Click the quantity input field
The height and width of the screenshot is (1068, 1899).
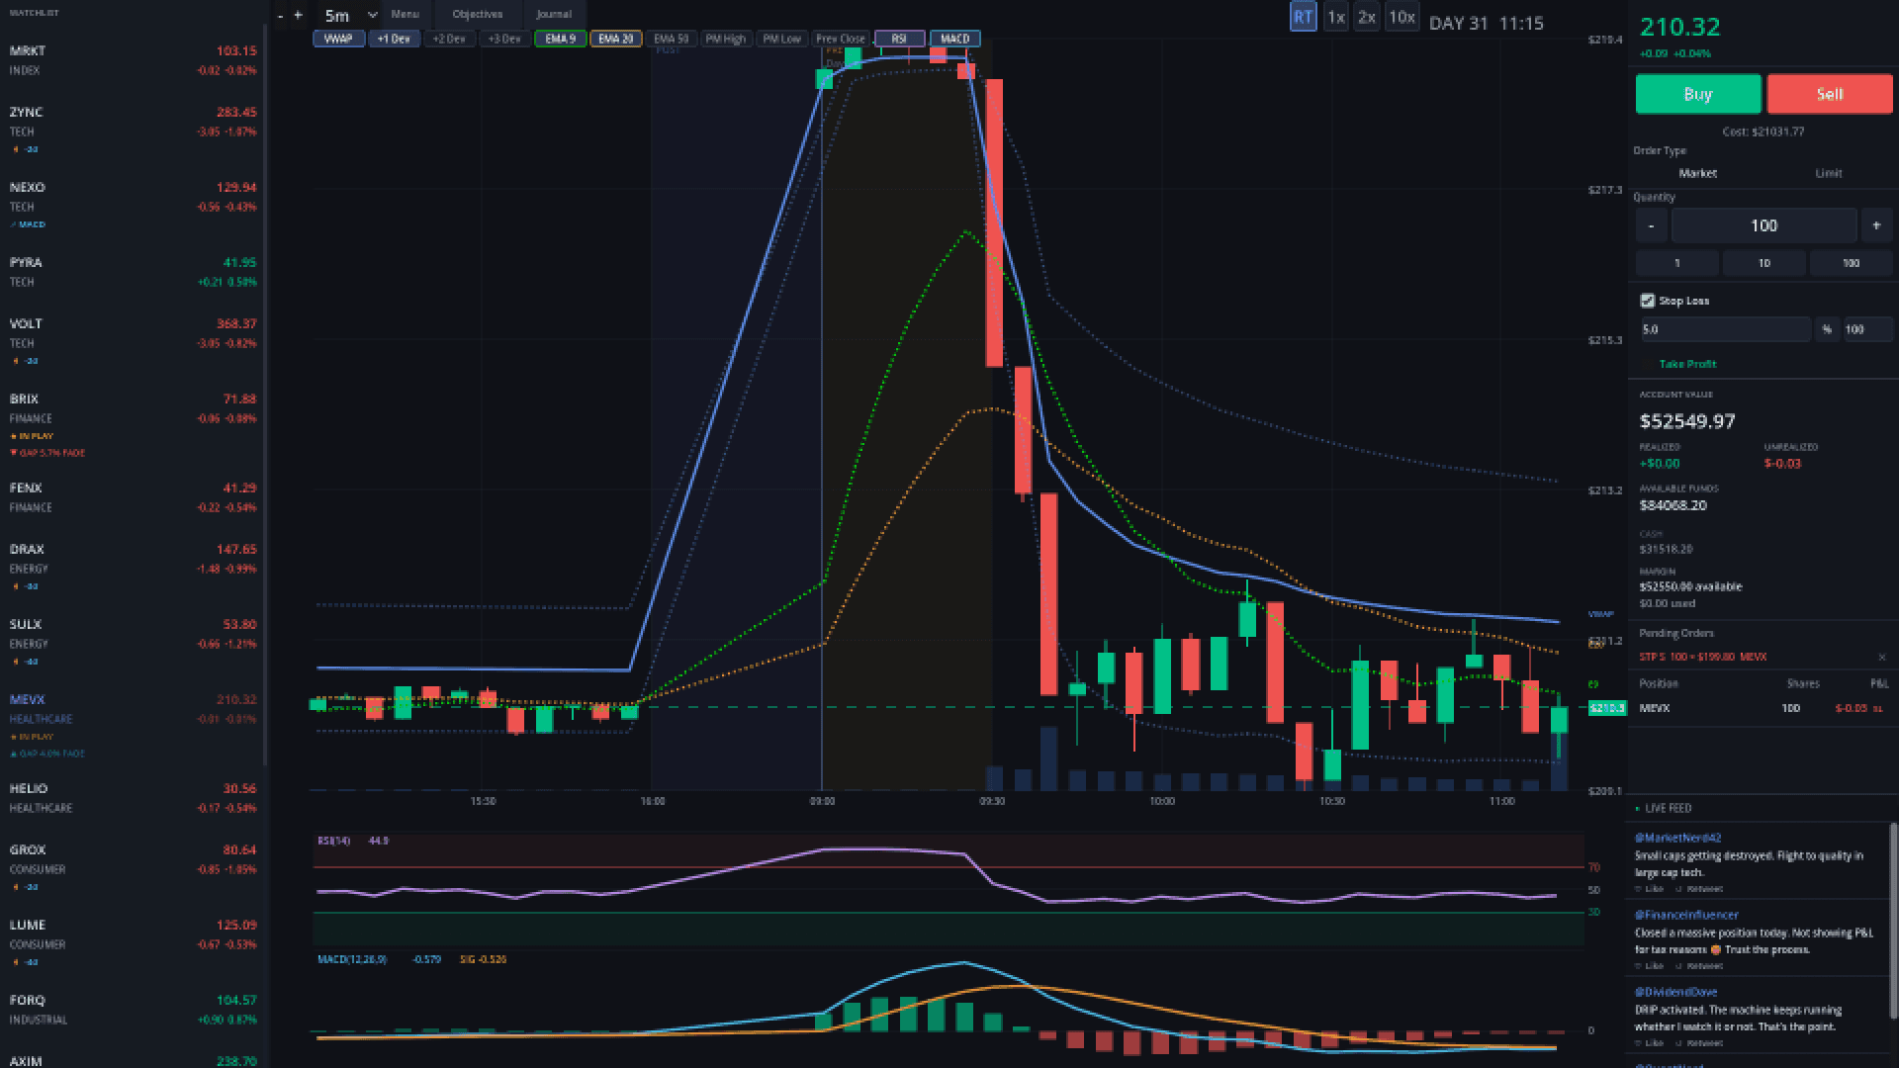tap(1763, 225)
